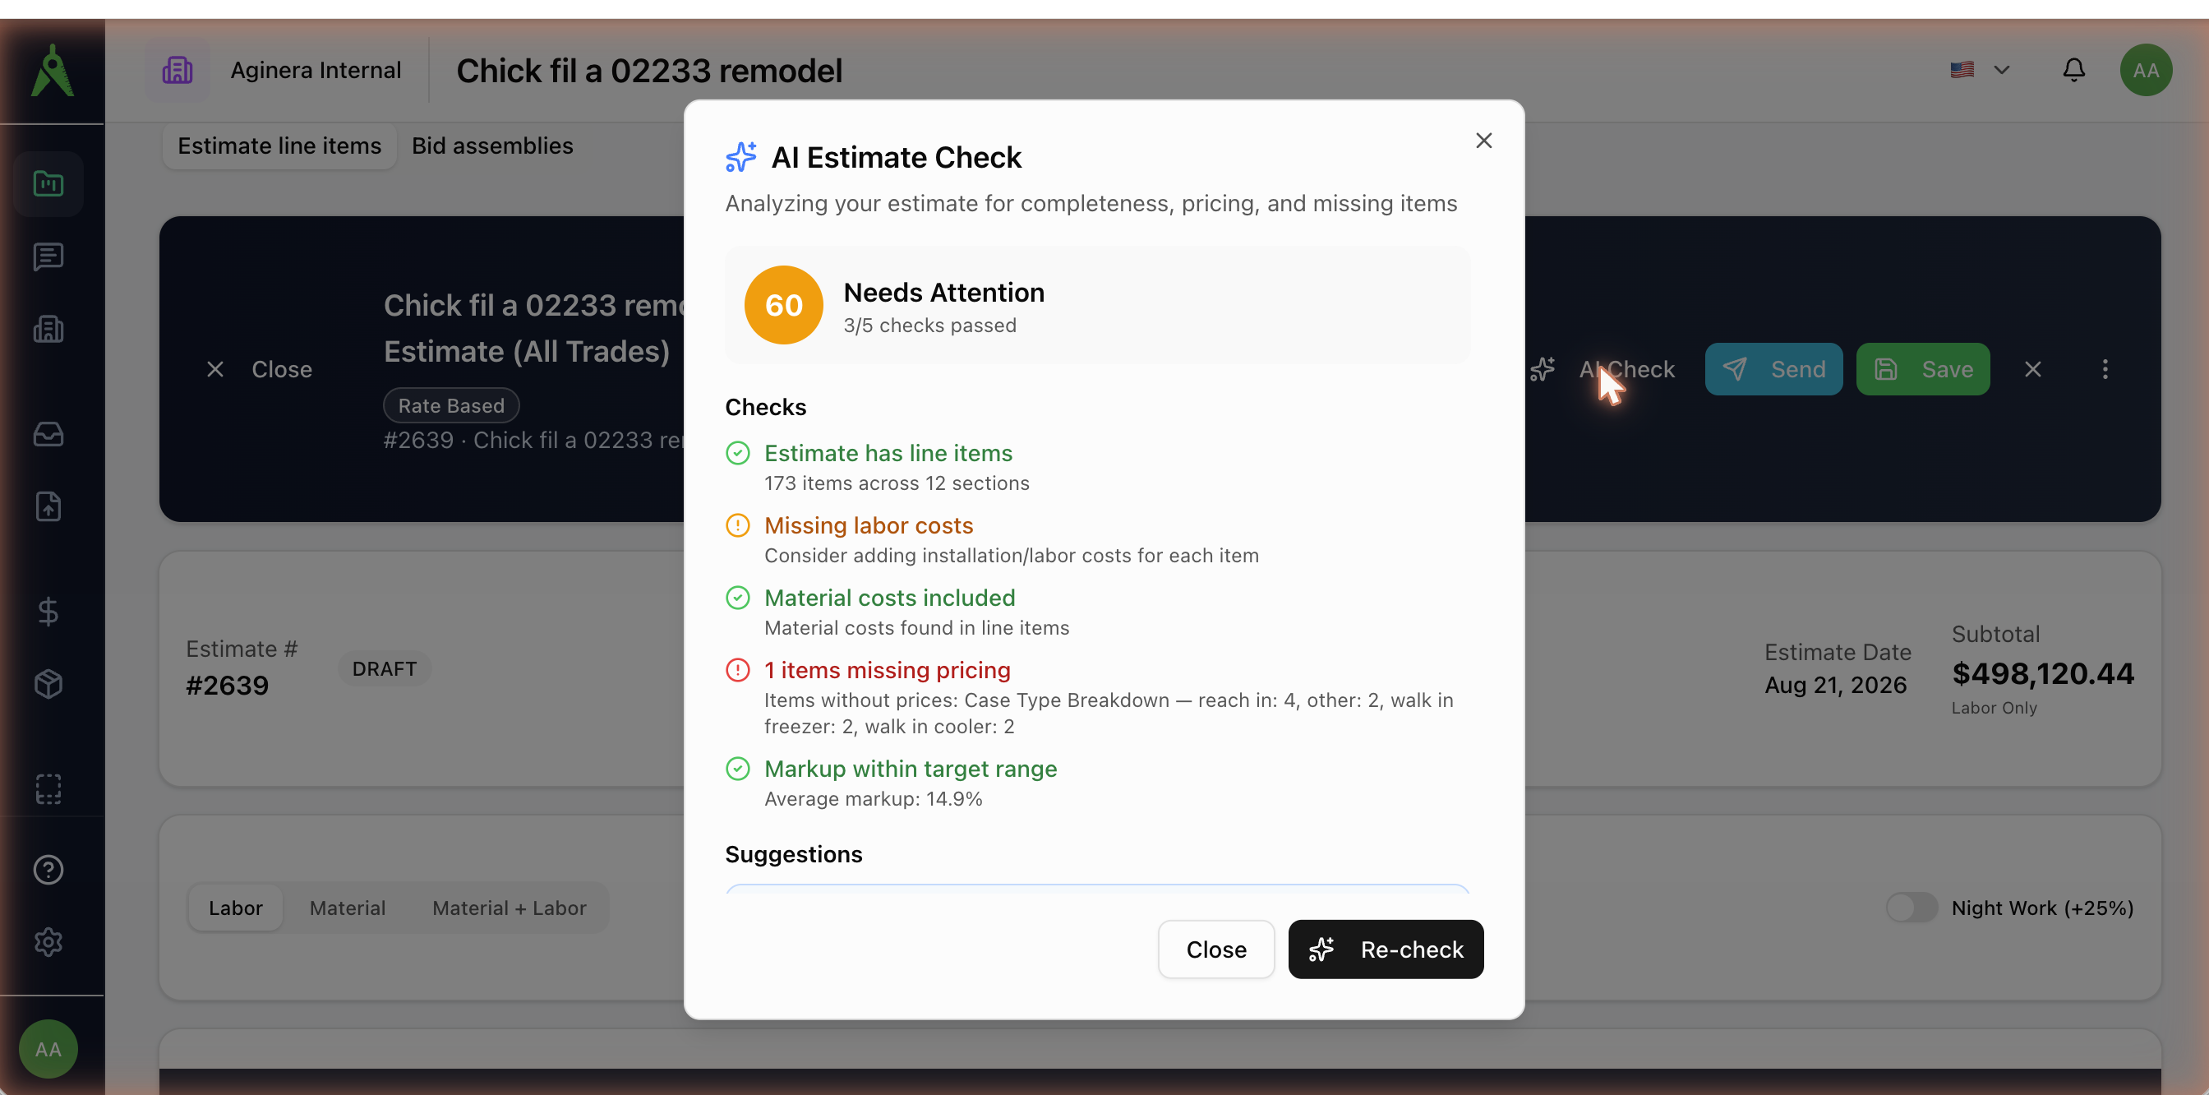This screenshot has height=1095, width=2209.
Task: Toggle the Night Work (+25%) switch
Action: point(1911,908)
